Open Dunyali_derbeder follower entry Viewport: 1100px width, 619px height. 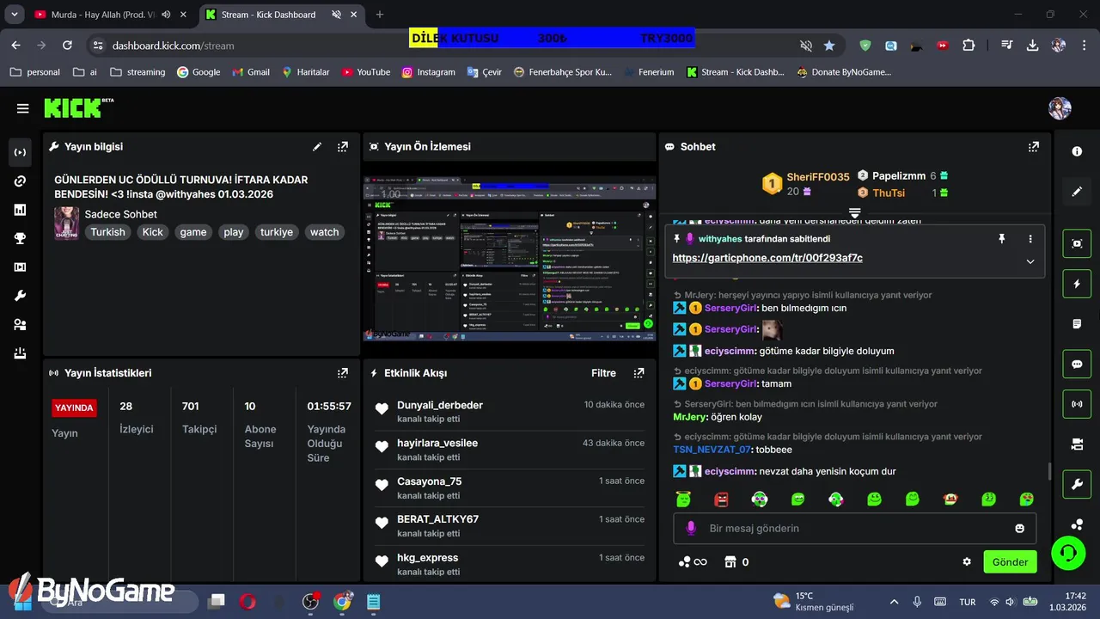(x=510, y=411)
